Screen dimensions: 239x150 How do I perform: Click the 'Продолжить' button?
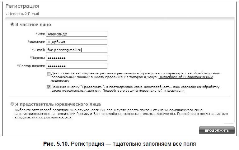[x=217, y=130]
